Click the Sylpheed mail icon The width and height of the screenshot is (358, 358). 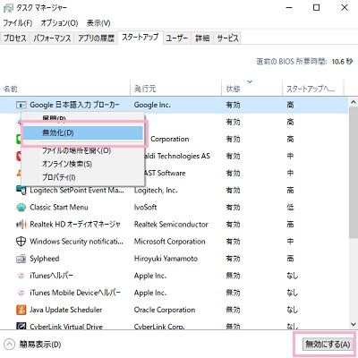click(21, 259)
